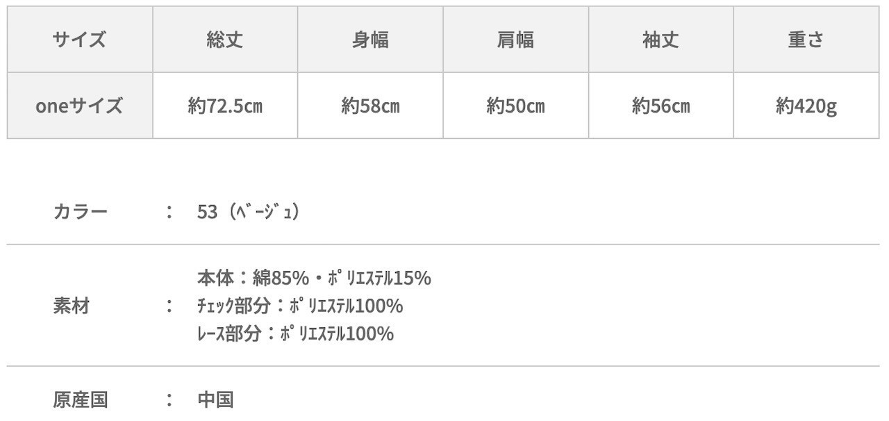
Task: Click the oneサイズ row label
Action: click(x=80, y=106)
